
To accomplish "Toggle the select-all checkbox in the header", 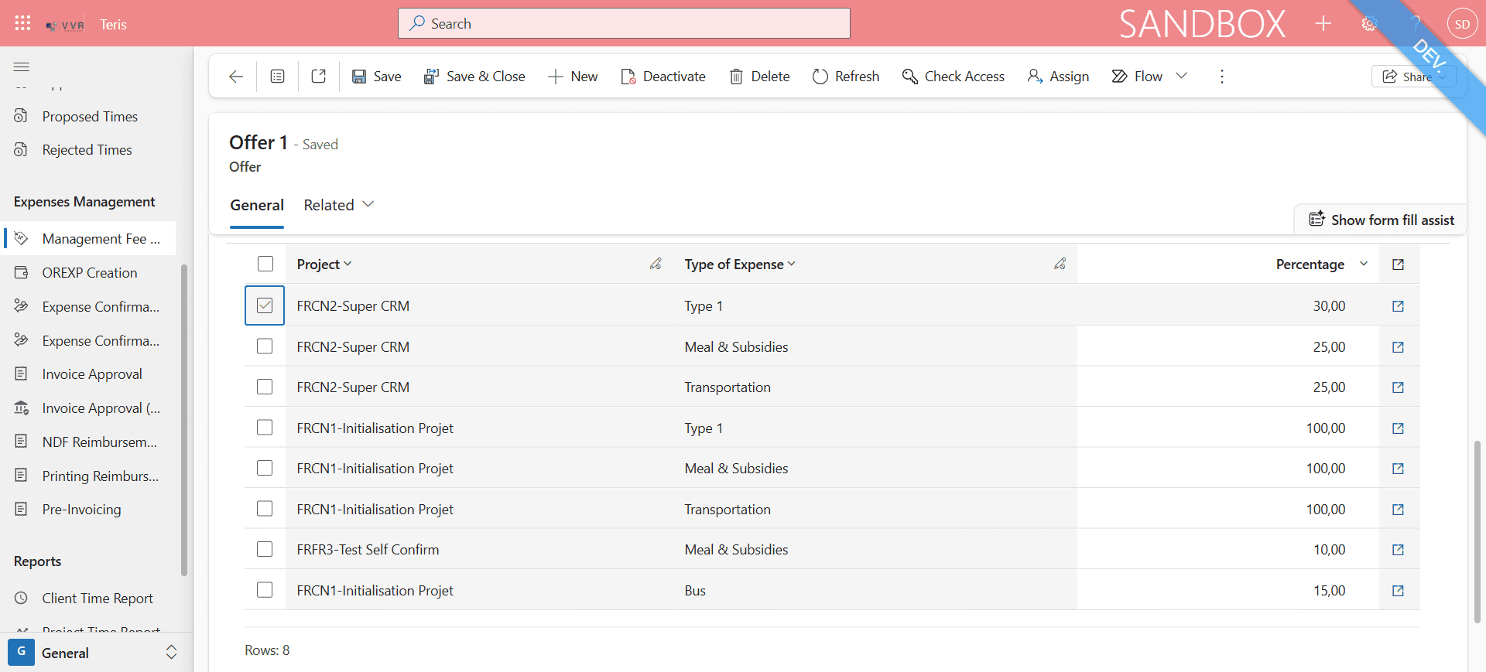I will tap(265, 264).
